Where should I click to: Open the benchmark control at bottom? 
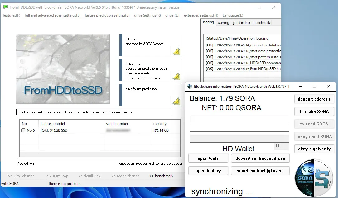click(x=161, y=176)
